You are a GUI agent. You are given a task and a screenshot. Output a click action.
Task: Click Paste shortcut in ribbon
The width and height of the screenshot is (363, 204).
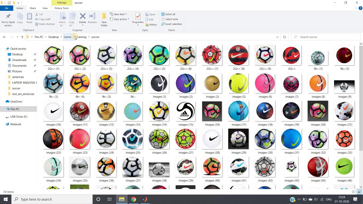coord(45,24)
